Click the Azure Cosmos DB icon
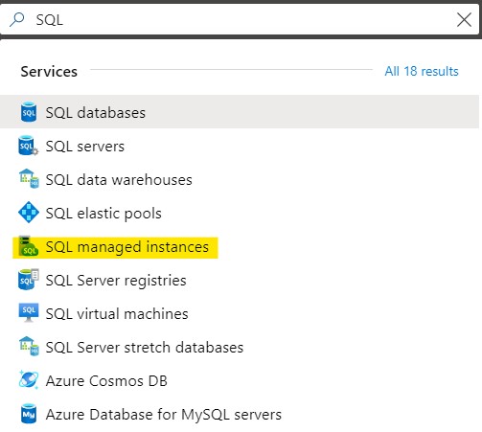The height and width of the screenshot is (432, 482). (29, 380)
